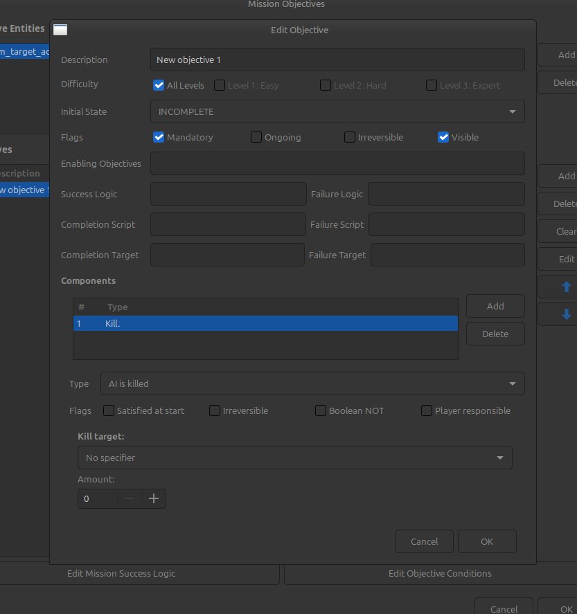The image size is (577, 614).
Task: Uncheck the Mandatory flag
Action: 159,137
